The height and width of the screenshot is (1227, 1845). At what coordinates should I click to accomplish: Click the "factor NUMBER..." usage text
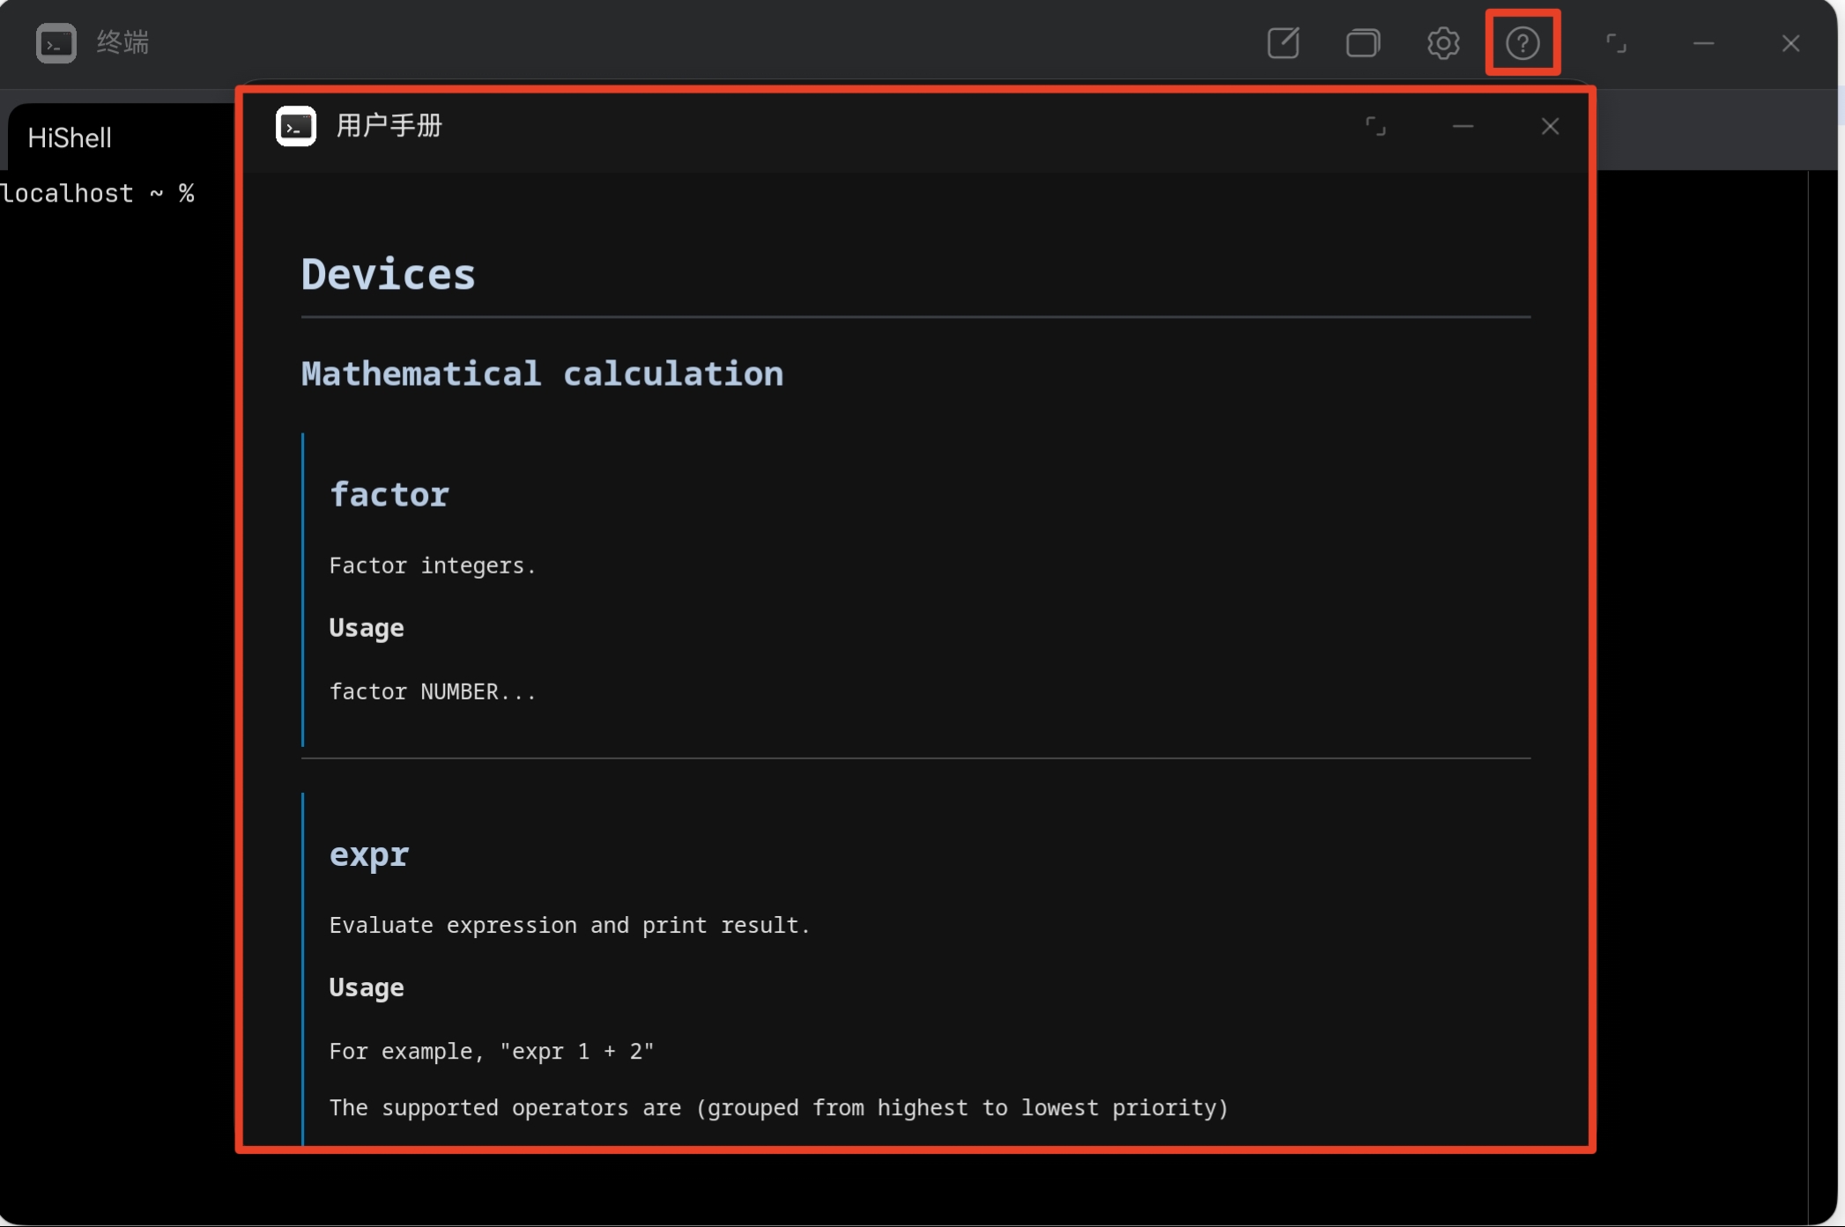pos(432,691)
